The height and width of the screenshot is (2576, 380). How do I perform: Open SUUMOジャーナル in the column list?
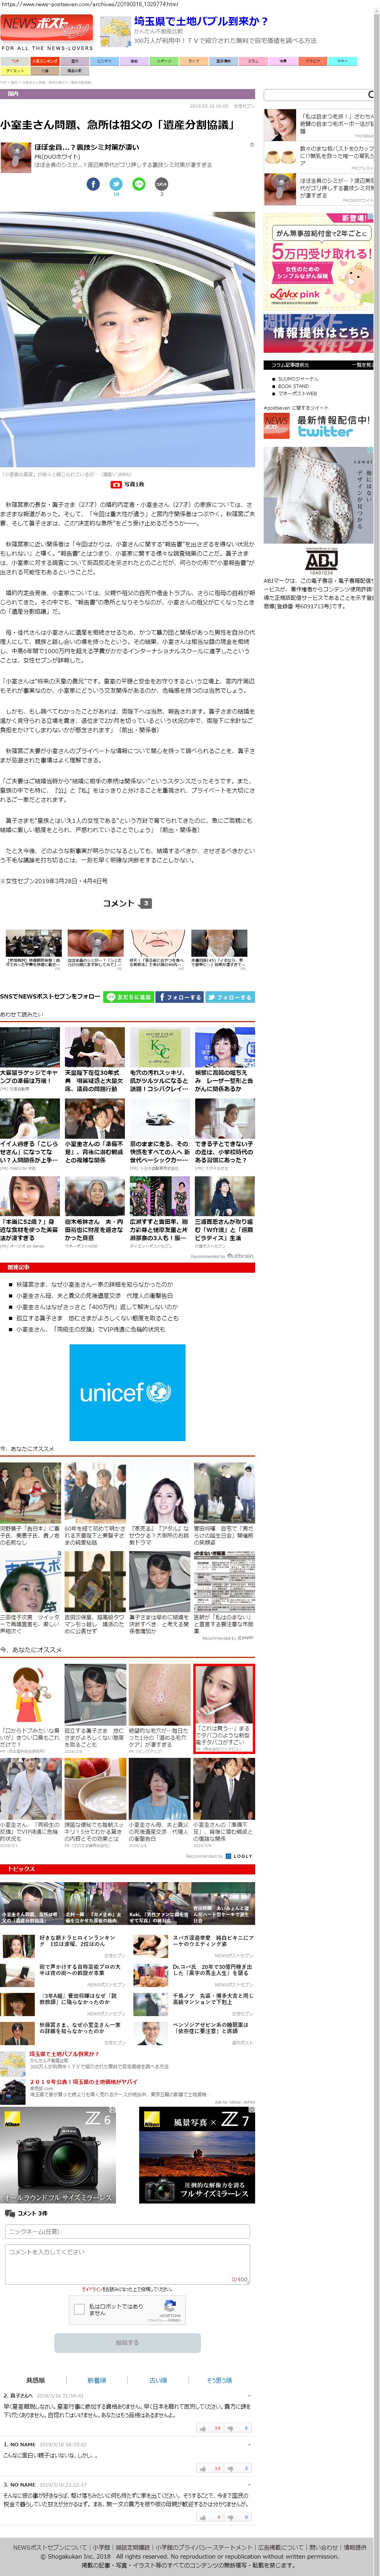click(x=298, y=379)
